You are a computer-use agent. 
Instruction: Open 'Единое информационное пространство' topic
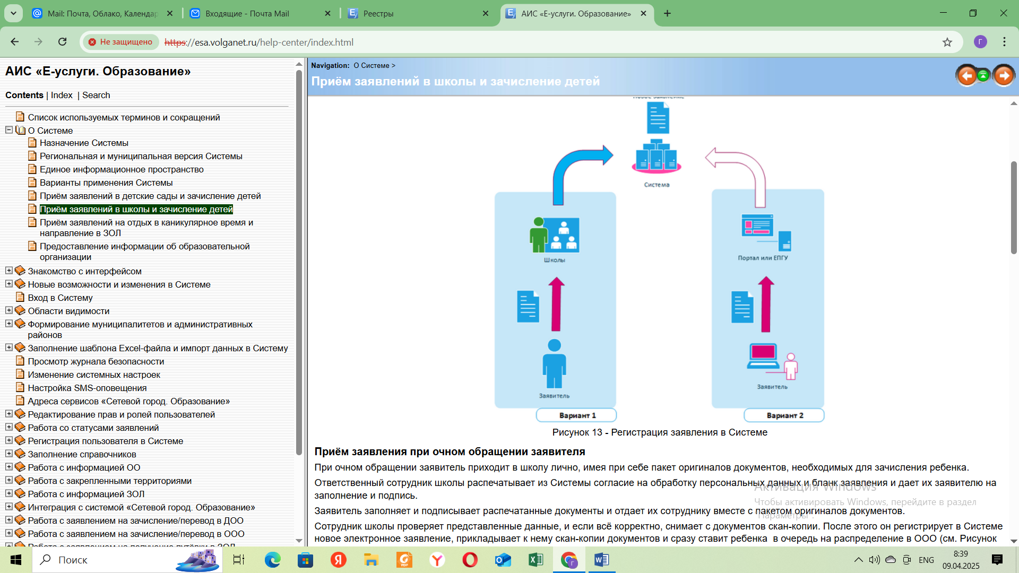click(x=122, y=169)
